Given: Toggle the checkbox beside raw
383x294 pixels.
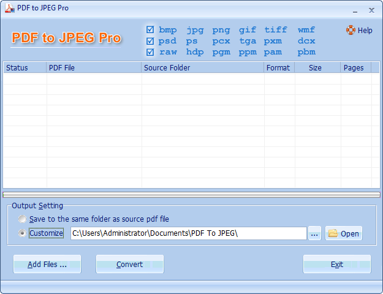Looking at the screenshot, I should pyautogui.click(x=150, y=52).
